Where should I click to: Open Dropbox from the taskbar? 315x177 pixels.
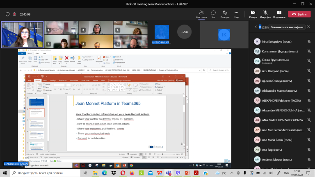(x=114, y=173)
